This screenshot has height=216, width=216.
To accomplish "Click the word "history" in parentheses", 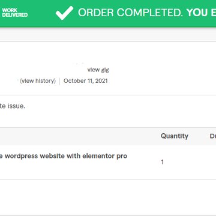I will 45,81.
